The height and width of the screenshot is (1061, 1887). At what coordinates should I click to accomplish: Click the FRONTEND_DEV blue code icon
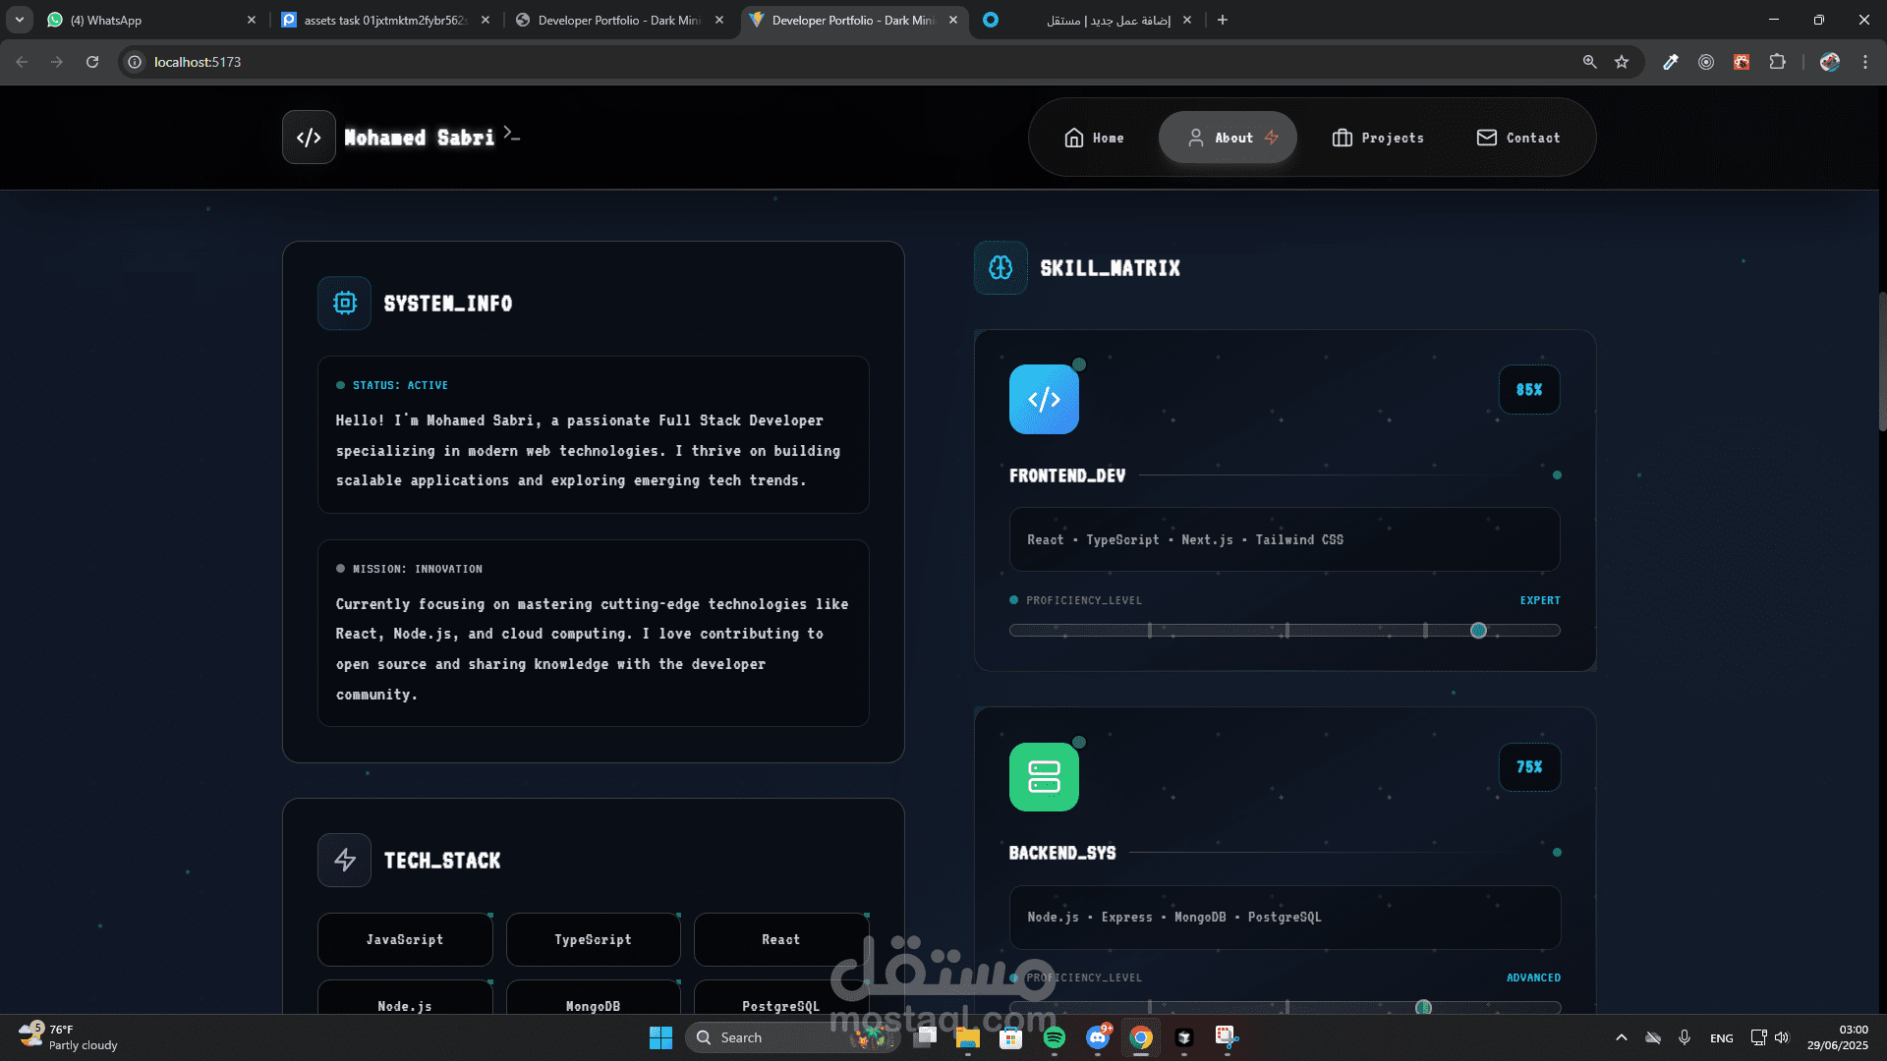pos(1044,400)
